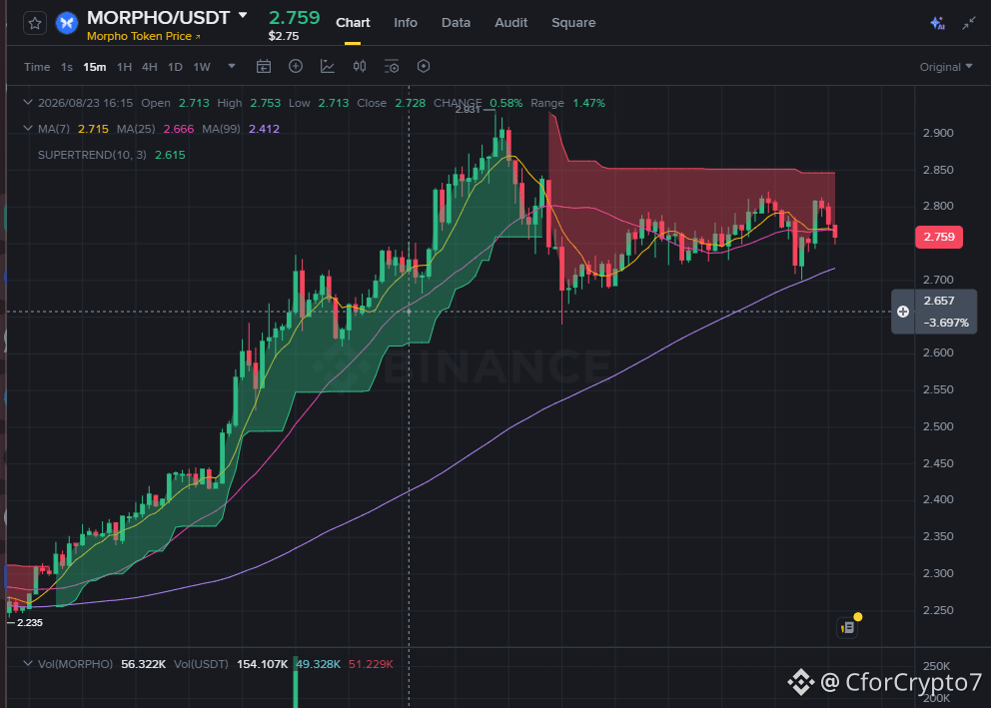The image size is (991, 708).
Task: Open the calendar date range icon
Action: [264, 66]
